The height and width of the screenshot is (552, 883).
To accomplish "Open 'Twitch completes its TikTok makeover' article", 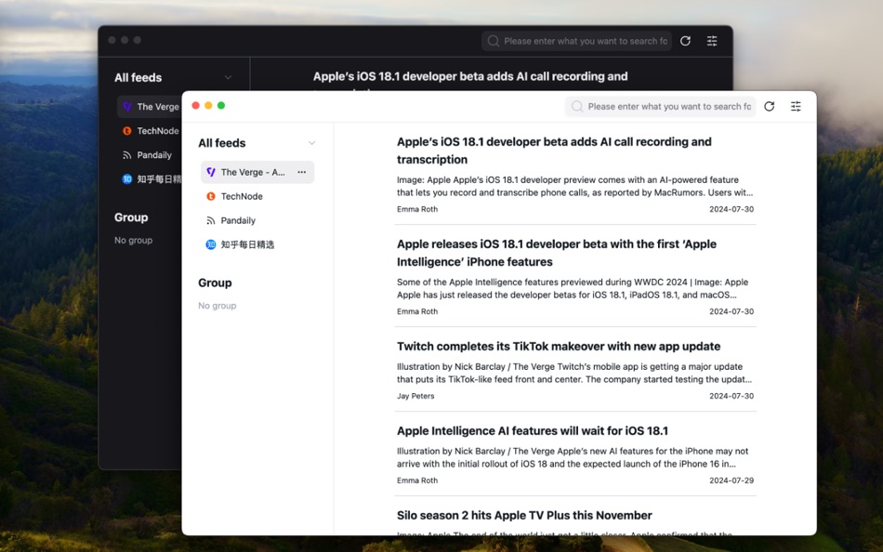I will pos(559,347).
